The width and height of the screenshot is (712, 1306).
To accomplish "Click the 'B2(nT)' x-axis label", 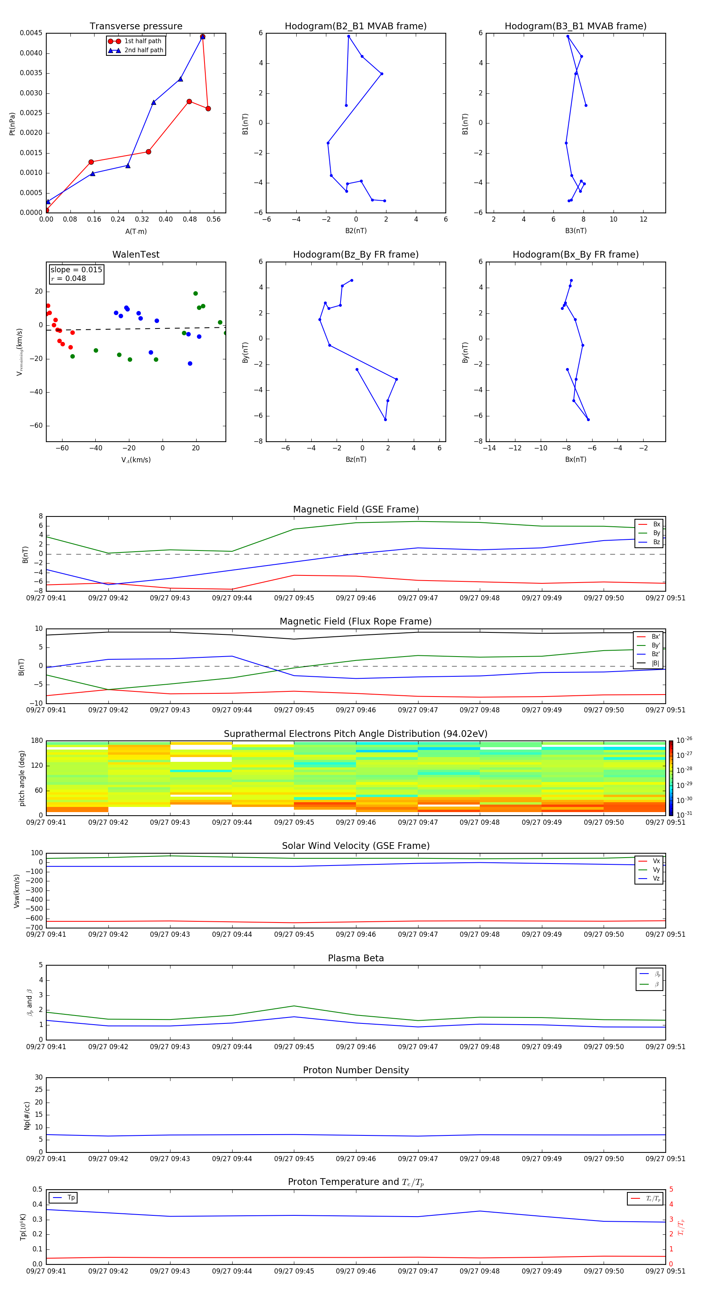I will point(356,231).
